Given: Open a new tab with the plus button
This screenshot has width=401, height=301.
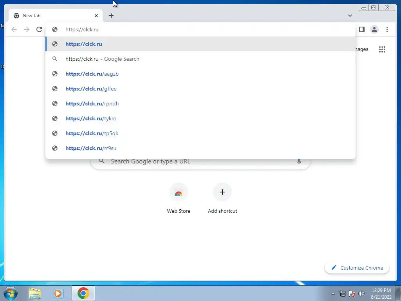Looking at the screenshot, I should click(x=111, y=16).
